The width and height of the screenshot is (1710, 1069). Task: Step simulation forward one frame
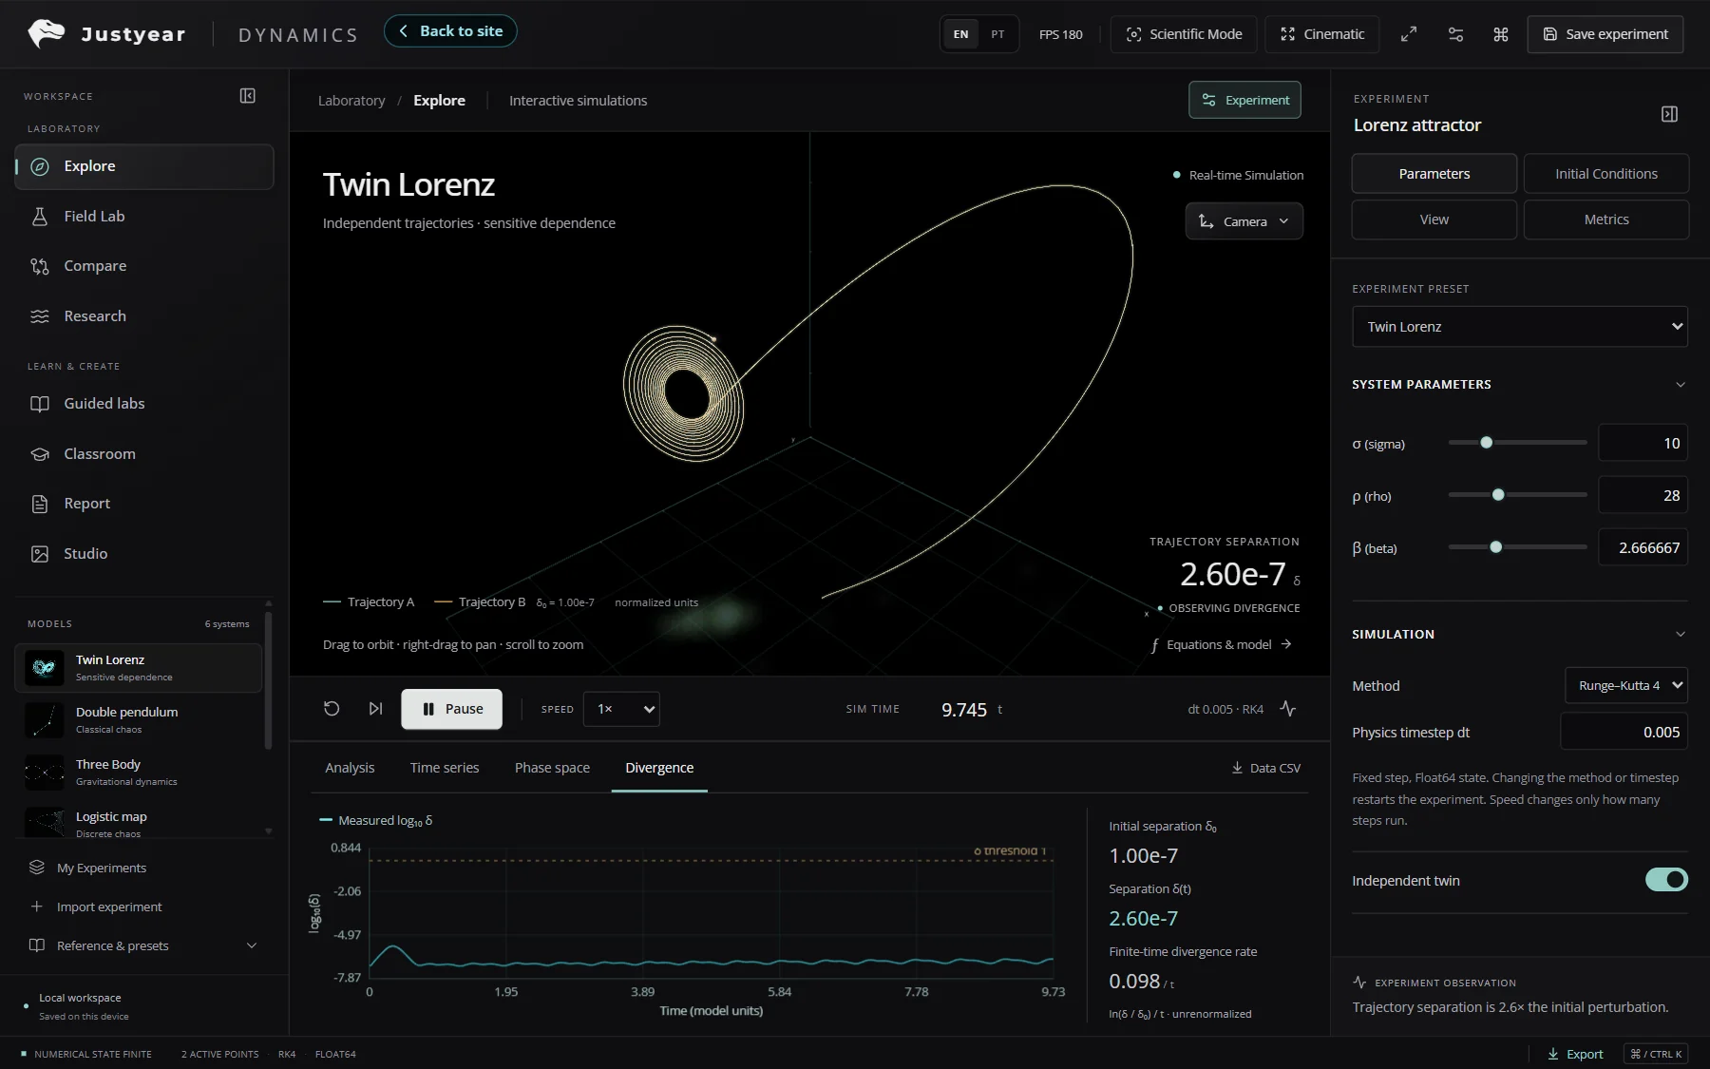[x=375, y=709]
